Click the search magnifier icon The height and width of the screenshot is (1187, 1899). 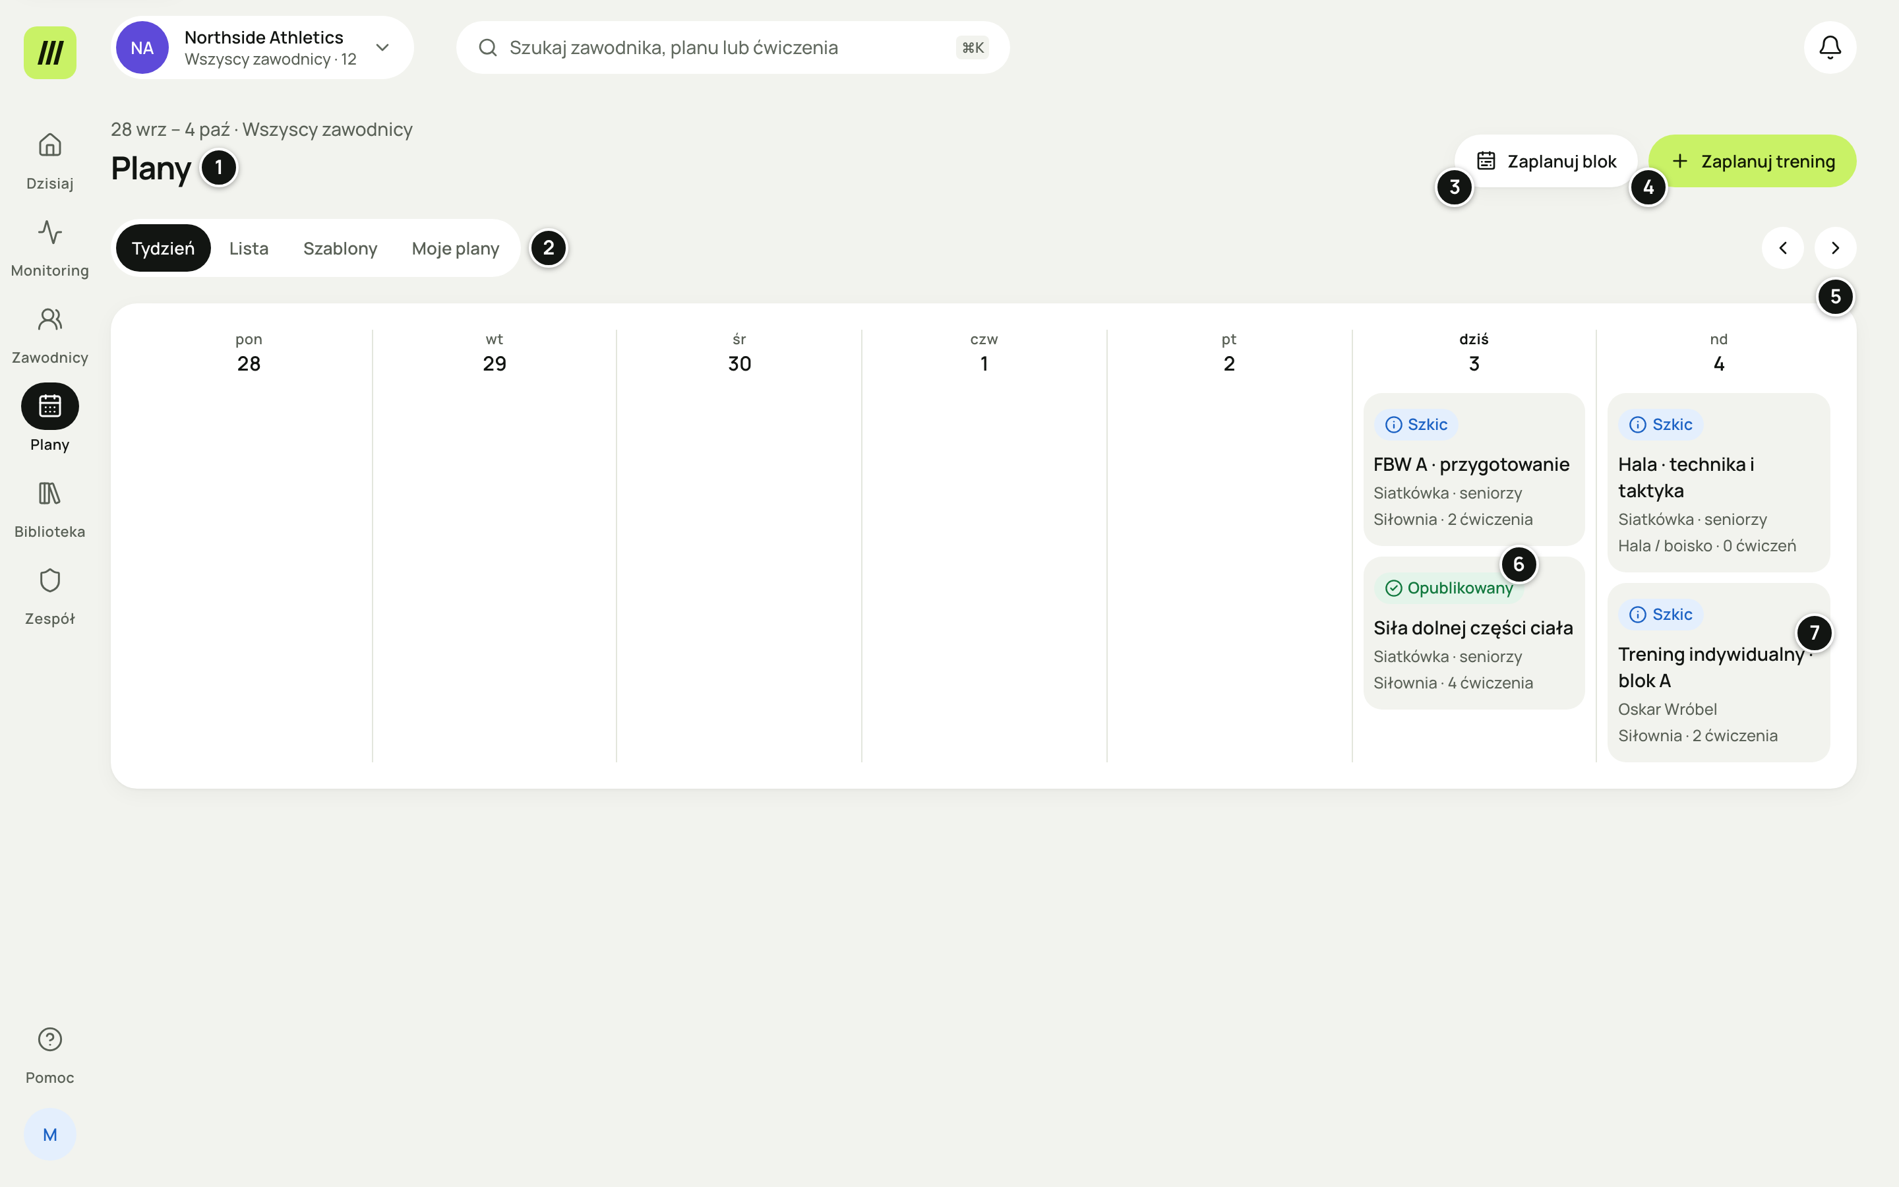(487, 48)
